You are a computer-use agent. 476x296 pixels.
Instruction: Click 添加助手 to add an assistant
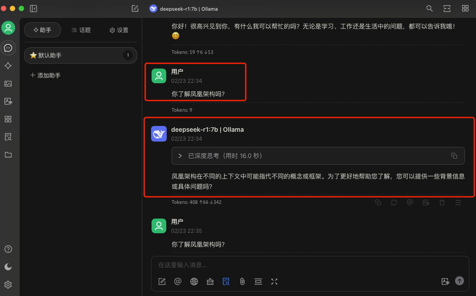tap(45, 75)
